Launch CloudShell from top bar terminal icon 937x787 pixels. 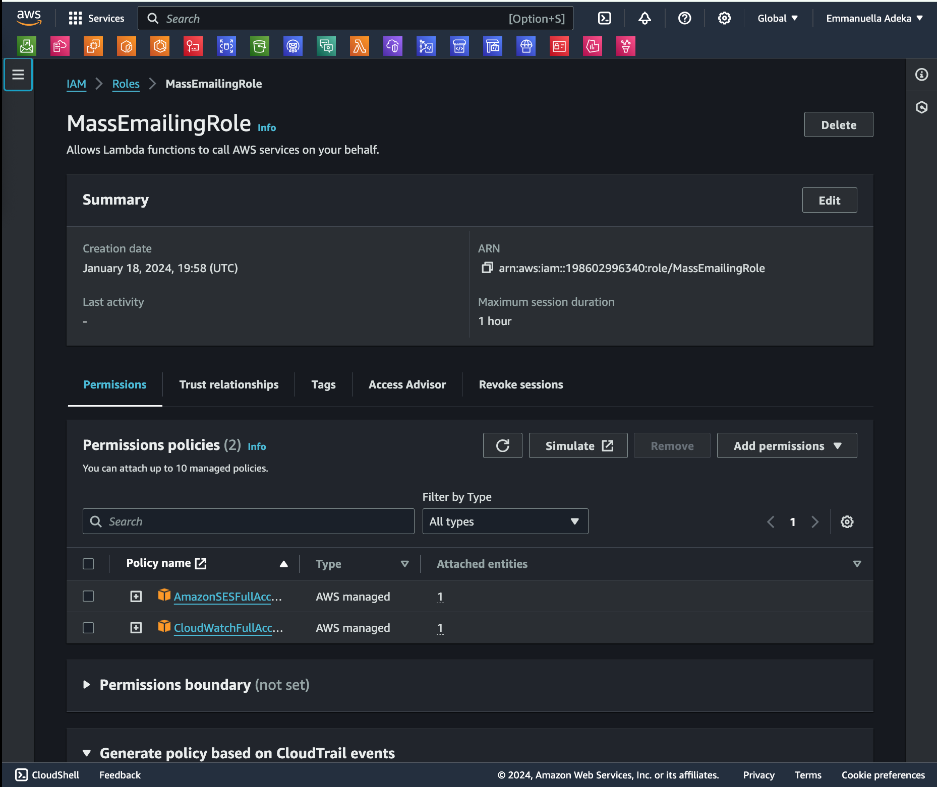pyautogui.click(x=604, y=18)
